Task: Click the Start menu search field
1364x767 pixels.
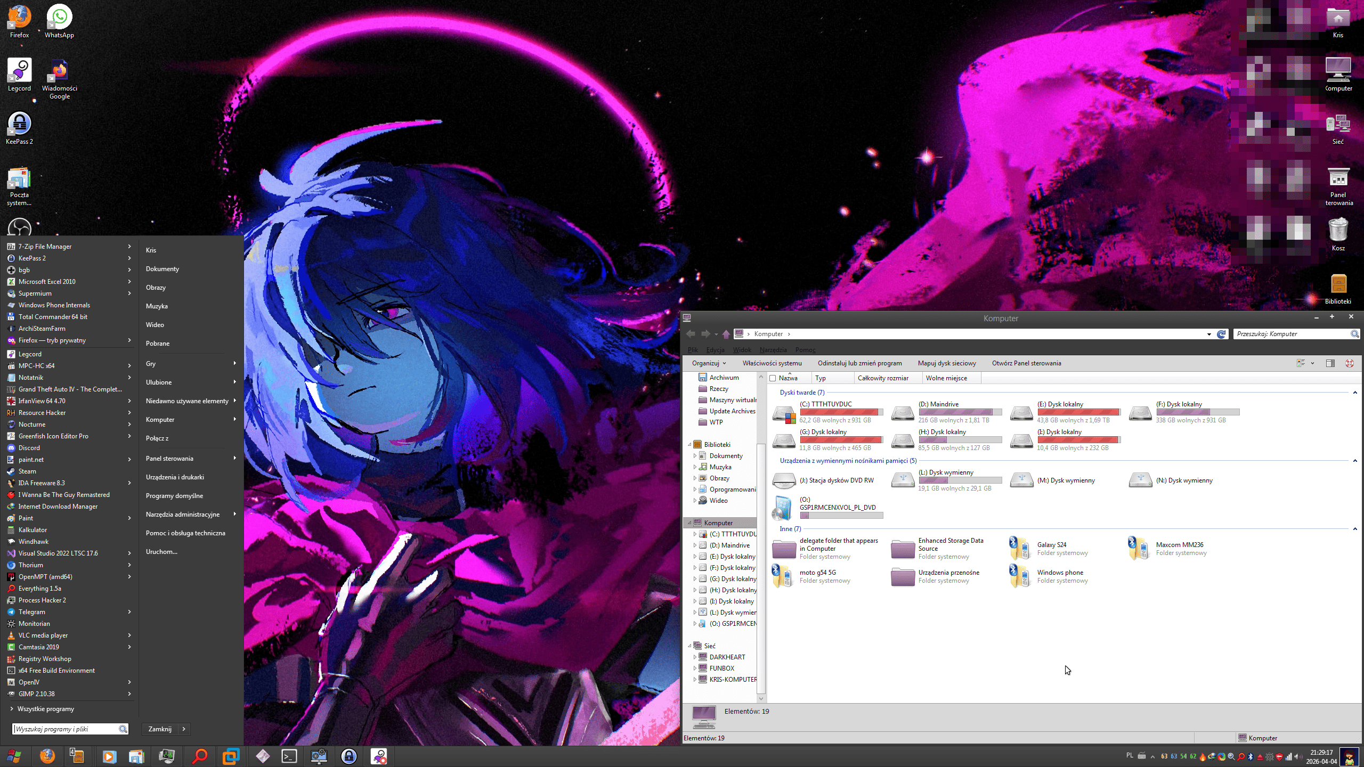Action: coord(65,729)
